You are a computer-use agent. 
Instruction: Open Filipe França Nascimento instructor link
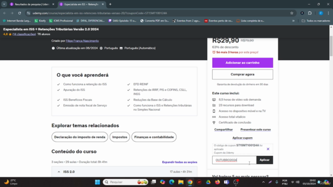click(82, 41)
